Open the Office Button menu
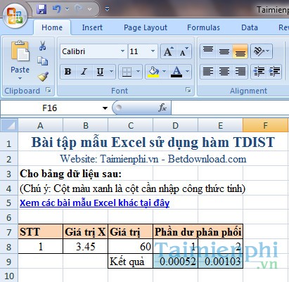289x282 pixels. tap(15, 16)
